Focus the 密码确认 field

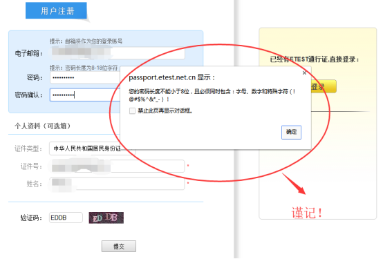coord(85,95)
